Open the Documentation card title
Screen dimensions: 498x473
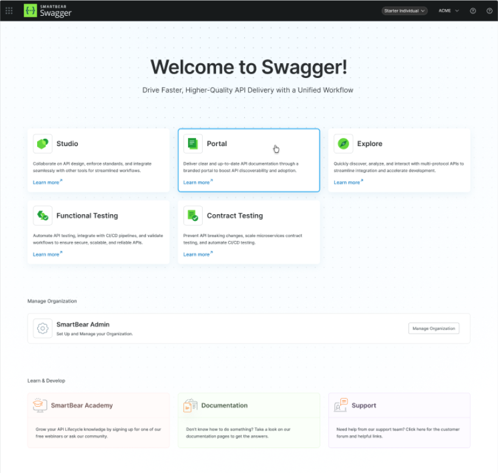[224, 405]
